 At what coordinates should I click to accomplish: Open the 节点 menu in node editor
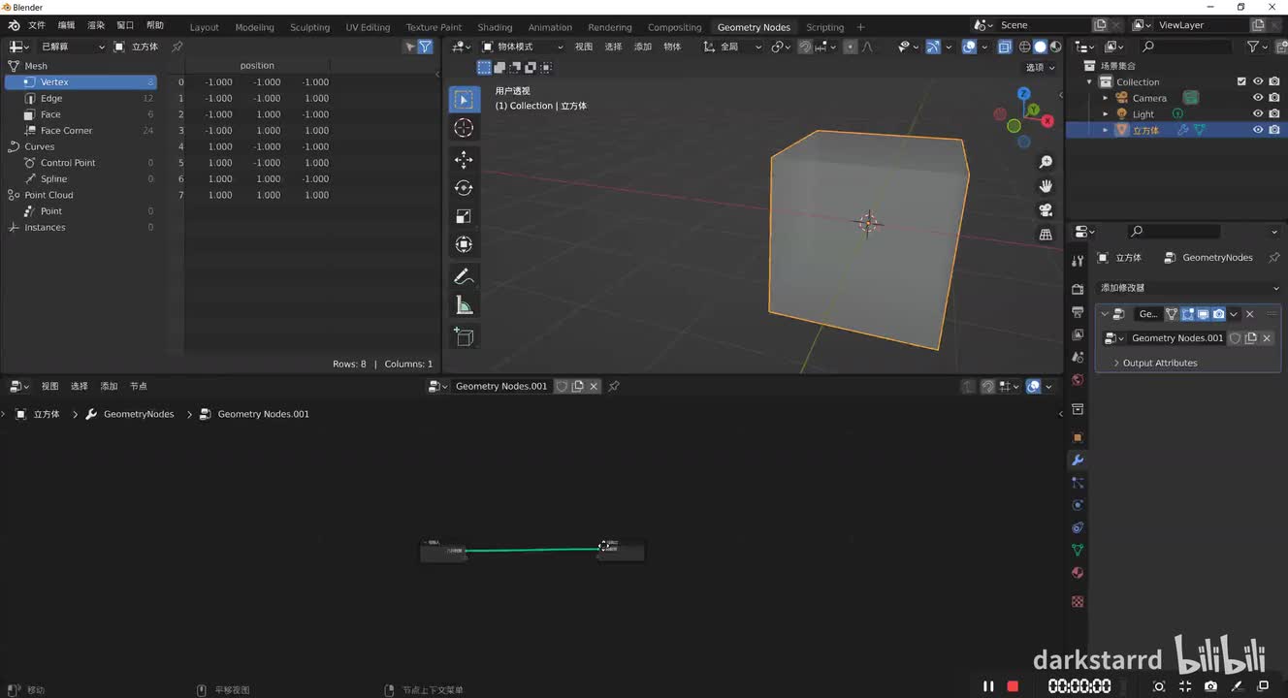pyautogui.click(x=139, y=386)
